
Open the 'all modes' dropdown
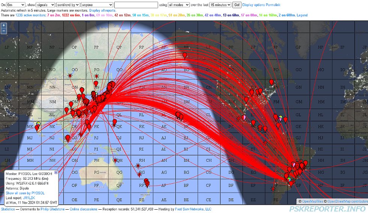pos(179,5)
